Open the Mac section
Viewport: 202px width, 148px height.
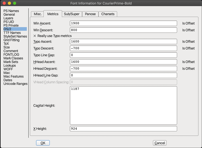(x=7, y=73)
